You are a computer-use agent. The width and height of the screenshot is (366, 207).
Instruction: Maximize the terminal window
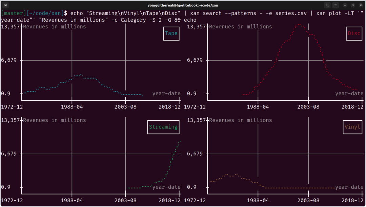click(x=352, y=5)
